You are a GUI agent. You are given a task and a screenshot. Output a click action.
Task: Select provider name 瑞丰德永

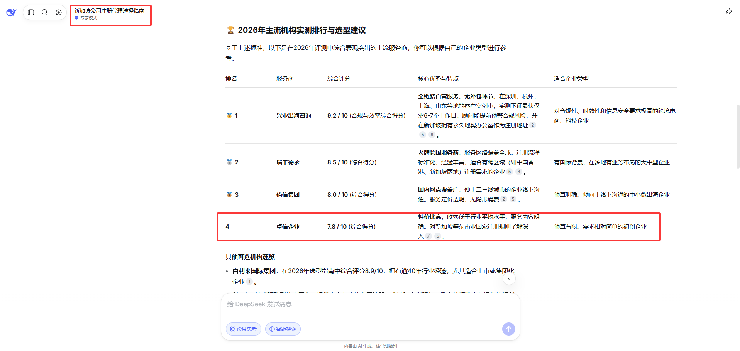[x=288, y=162]
